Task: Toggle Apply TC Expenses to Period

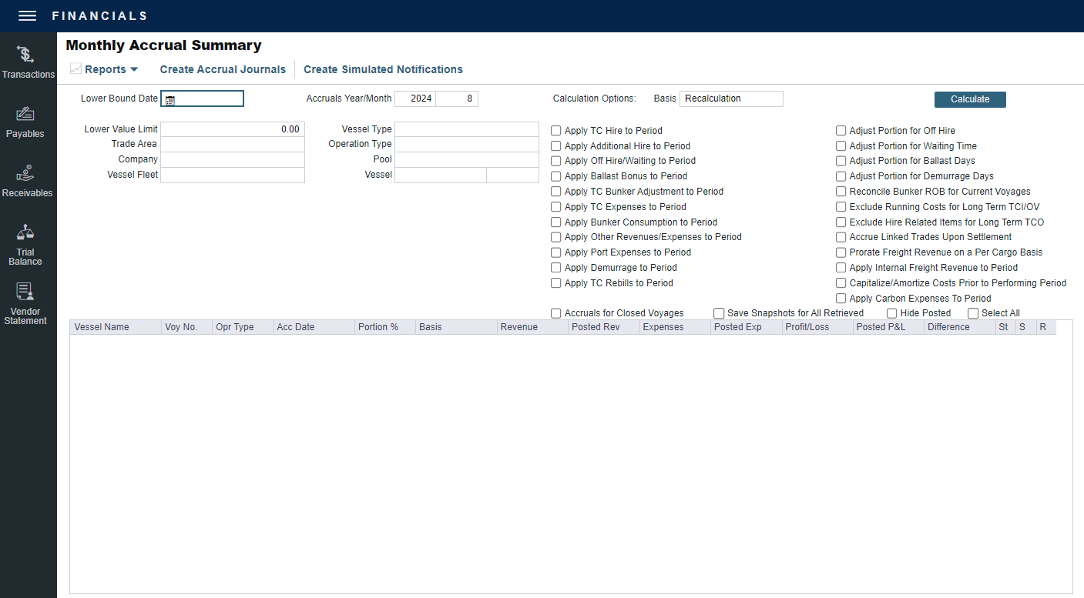Action: pyautogui.click(x=556, y=207)
